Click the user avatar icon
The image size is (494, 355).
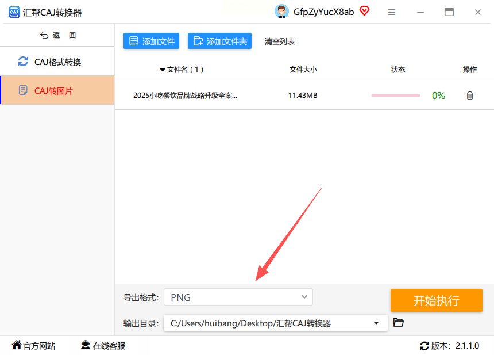pos(281,12)
